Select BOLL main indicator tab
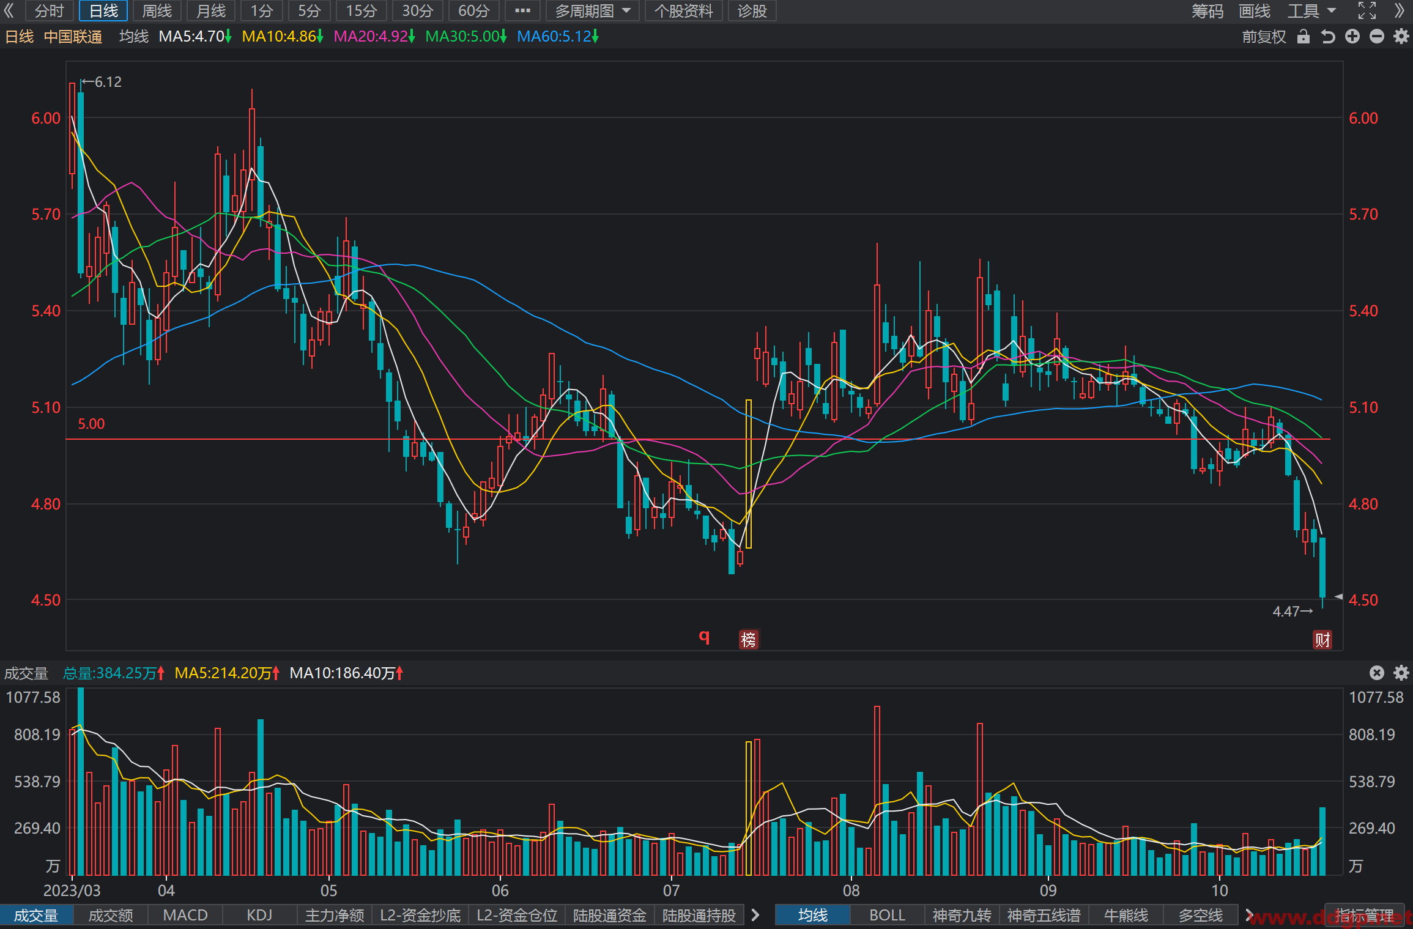 (x=888, y=916)
